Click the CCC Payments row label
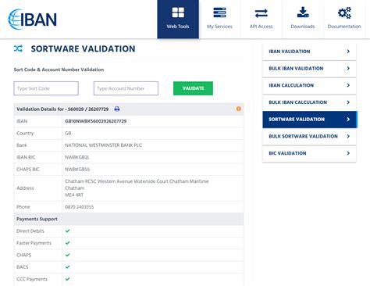The height and width of the screenshot is (286, 370). (x=32, y=279)
